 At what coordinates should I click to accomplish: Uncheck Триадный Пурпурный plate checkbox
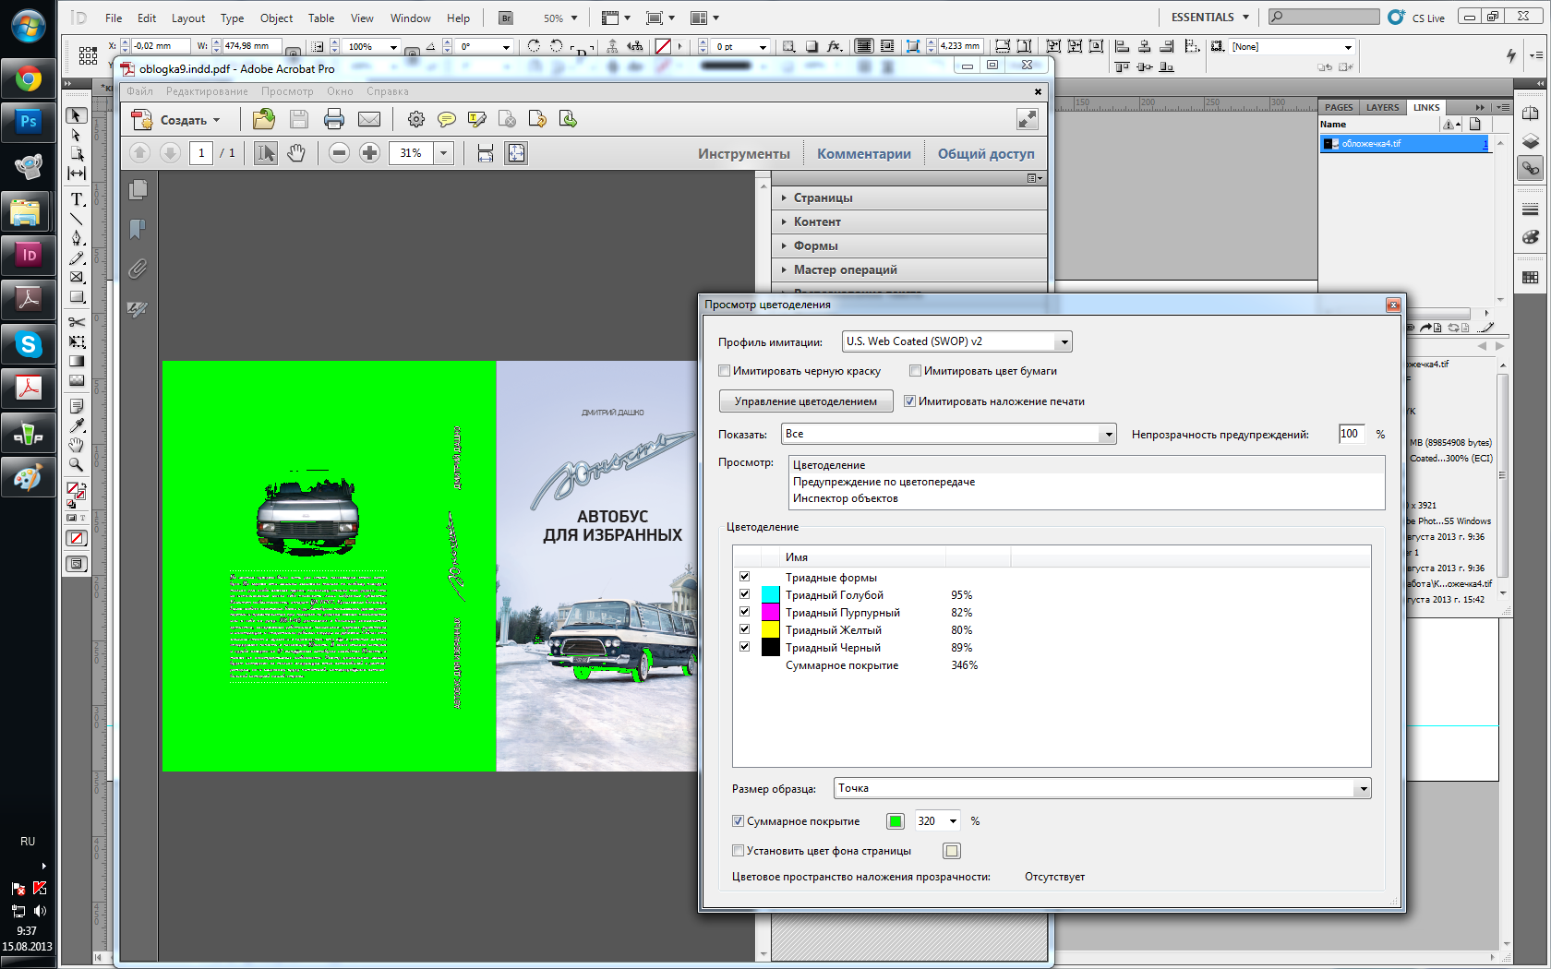coord(744,612)
